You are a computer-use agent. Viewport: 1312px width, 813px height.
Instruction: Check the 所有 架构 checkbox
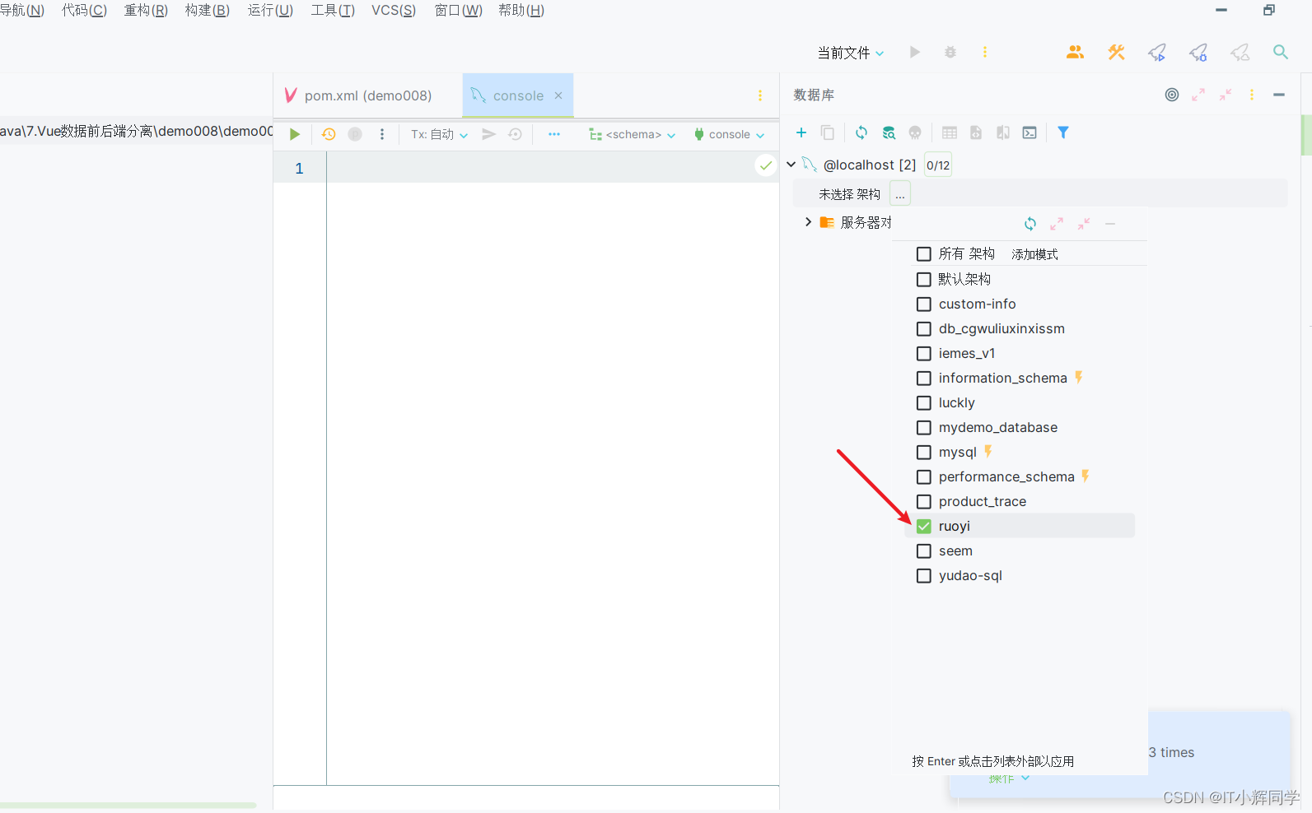click(924, 254)
